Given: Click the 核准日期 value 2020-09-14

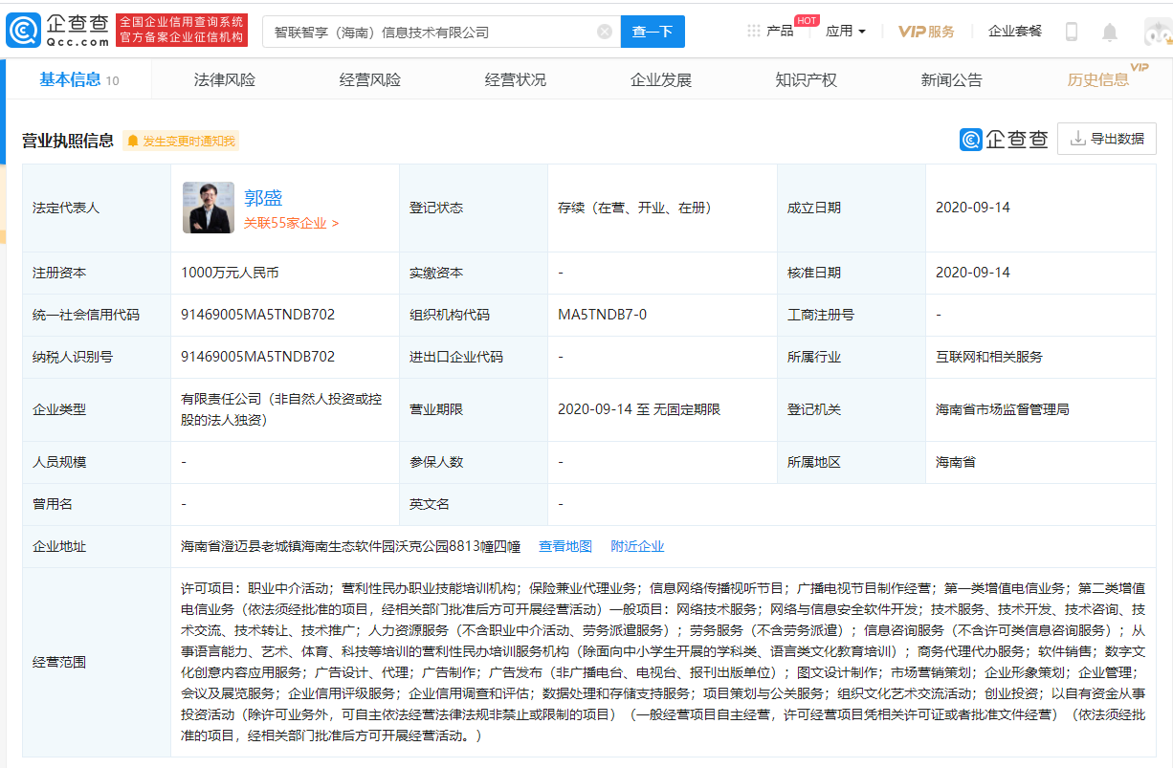Looking at the screenshot, I should click(x=973, y=273).
